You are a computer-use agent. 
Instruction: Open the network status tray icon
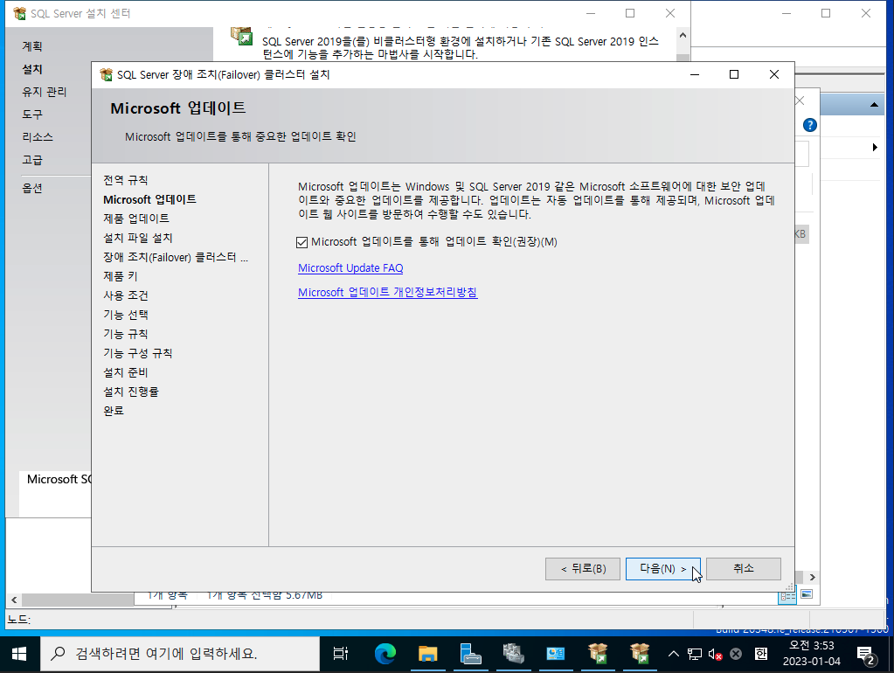(x=694, y=654)
